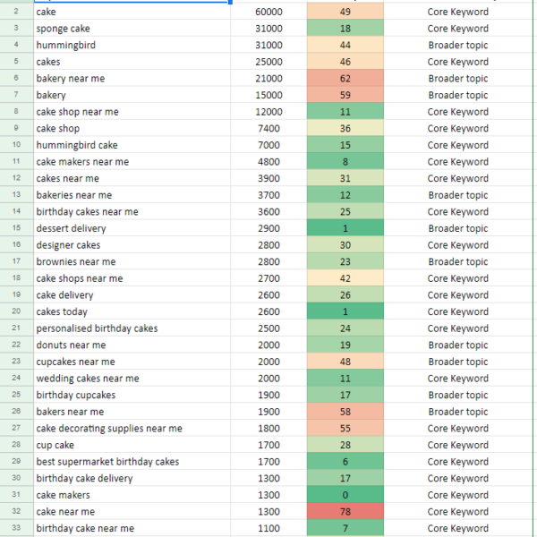
Task: Click 'Core Keyword' in the sponge cake row
Action: (x=457, y=29)
